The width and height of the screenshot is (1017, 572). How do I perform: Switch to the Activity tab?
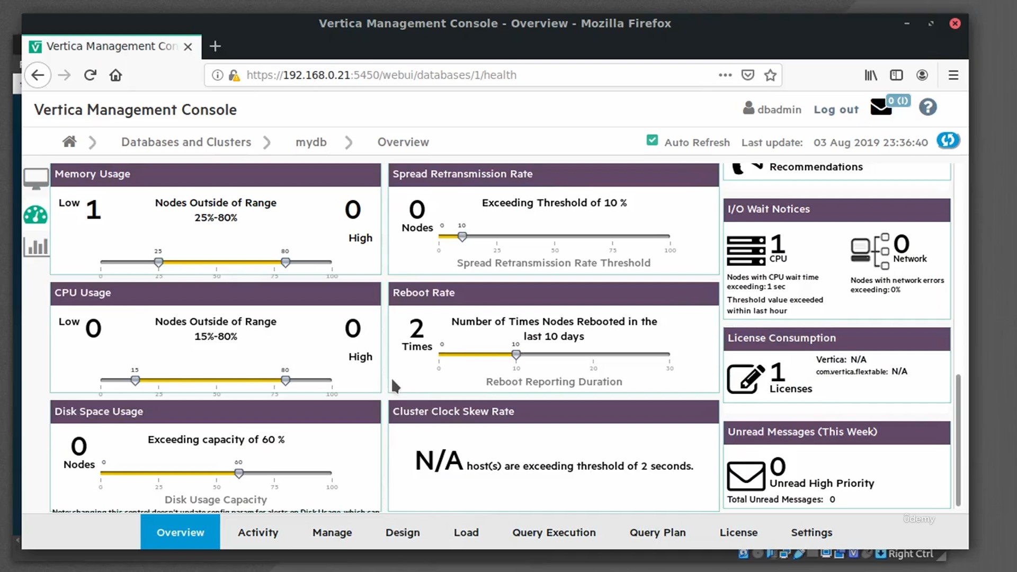click(258, 532)
